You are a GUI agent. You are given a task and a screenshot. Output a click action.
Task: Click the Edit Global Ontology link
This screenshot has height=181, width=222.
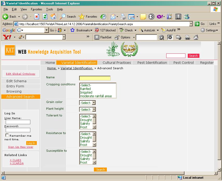(20, 74)
